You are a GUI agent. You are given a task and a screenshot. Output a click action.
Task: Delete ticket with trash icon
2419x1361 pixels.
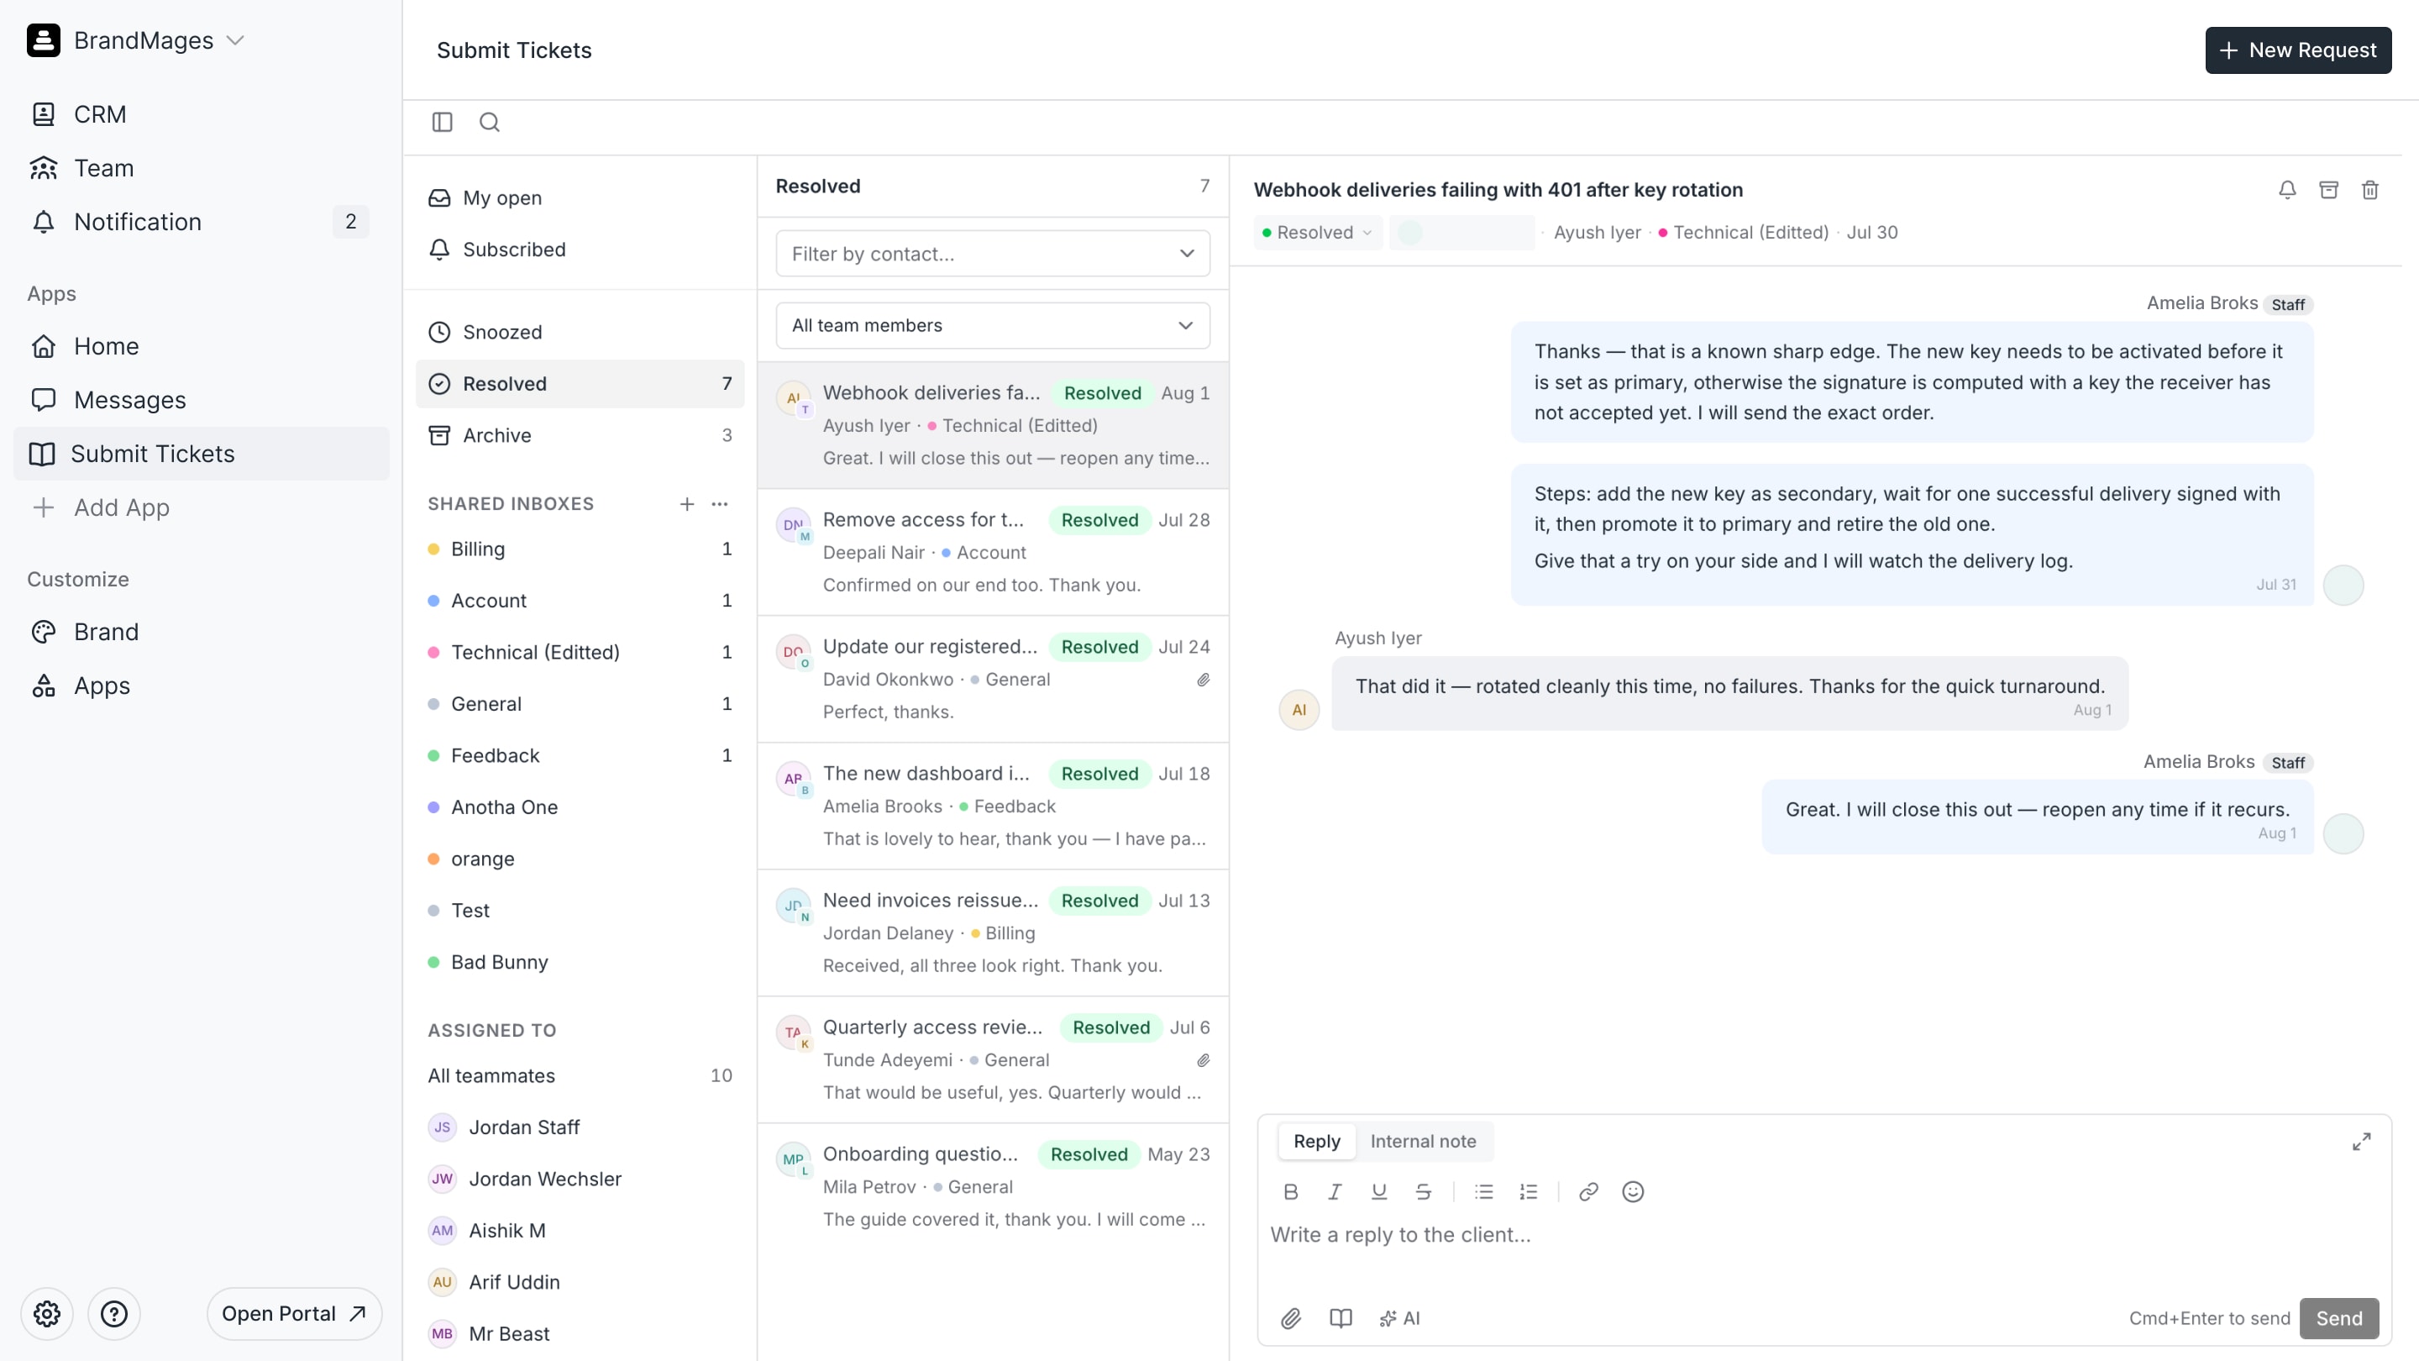click(x=2370, y=190)
